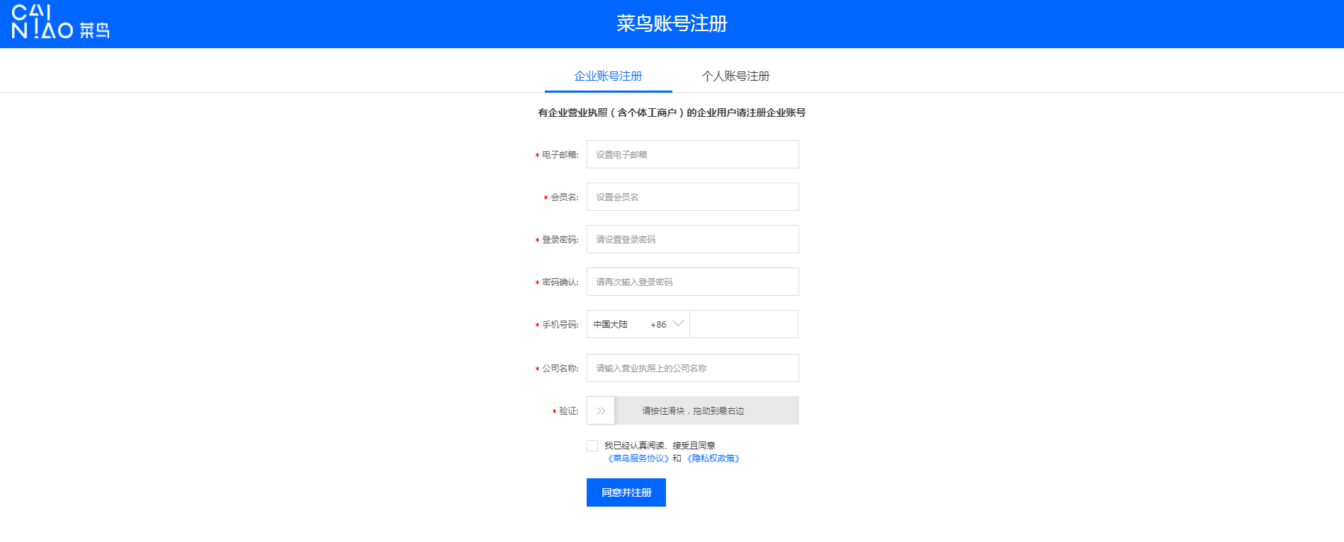The height and width of the screenshot is (542, 1344).
Task: Click the Cainiao logo in header
Action: coord(60,22)
